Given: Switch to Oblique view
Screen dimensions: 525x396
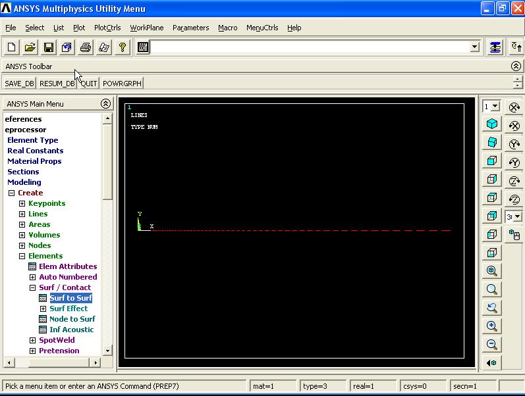Looking at the screenshot, I should point(492,143).
